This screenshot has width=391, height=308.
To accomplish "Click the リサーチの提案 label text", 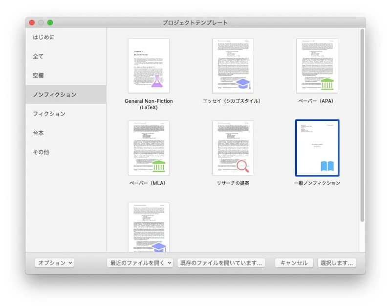I will (x=233, y=183).
